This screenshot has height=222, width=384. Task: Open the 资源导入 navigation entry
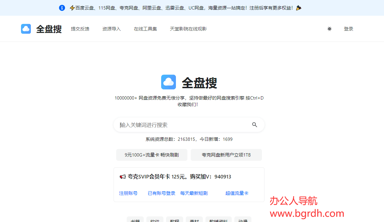[x=111, y=29]
